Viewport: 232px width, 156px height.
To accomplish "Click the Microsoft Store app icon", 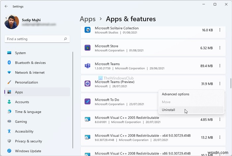I will click(x=87, y=48).
